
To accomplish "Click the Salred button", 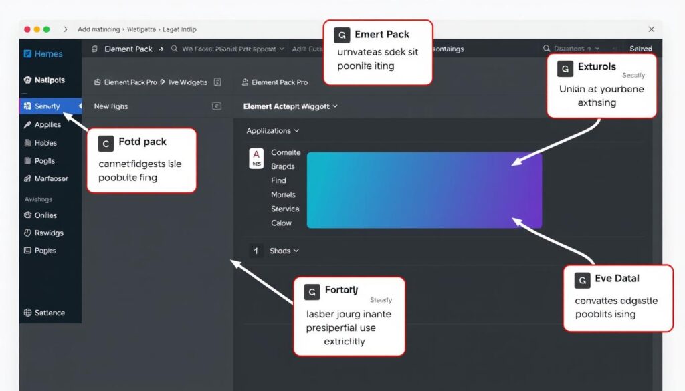I will click(x=641, y=49).
